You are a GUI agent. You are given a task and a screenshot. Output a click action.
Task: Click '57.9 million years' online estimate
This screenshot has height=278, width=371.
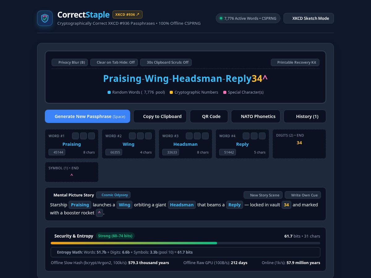coord(303,263)
